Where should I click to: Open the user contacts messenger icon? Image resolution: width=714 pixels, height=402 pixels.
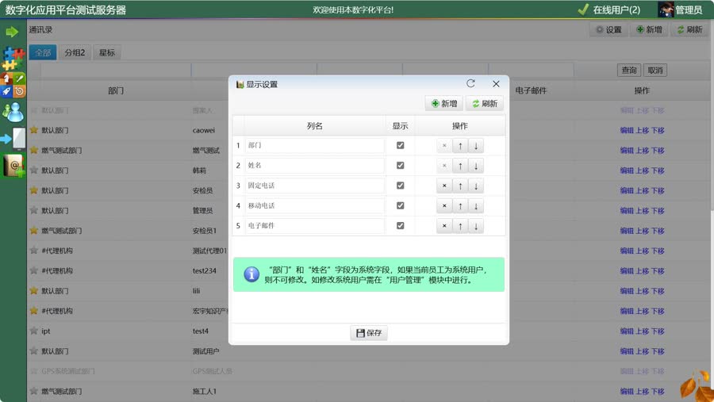pyautogui.click(x=13, y=112)
